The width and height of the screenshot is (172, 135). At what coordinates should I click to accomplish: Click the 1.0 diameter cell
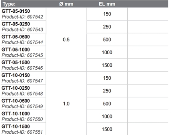66,104
